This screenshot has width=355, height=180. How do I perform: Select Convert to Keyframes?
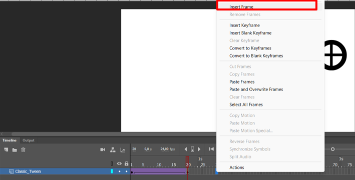(x=250, y=48)
